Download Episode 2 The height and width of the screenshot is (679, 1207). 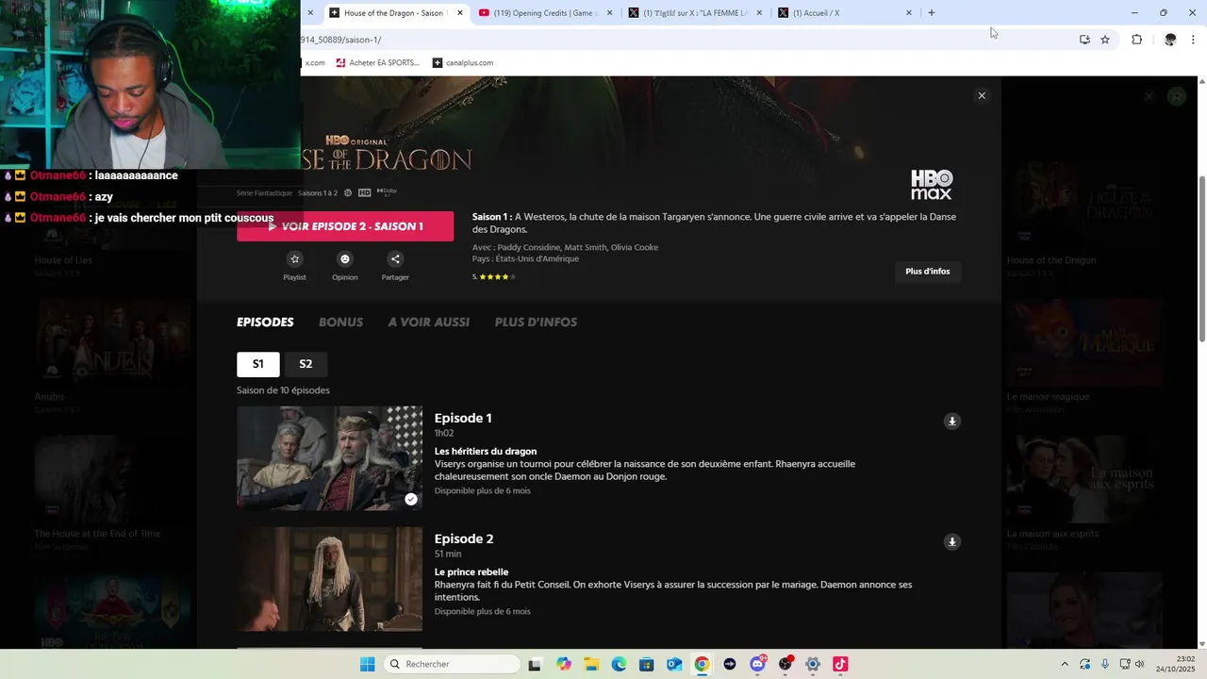point(952,542)
